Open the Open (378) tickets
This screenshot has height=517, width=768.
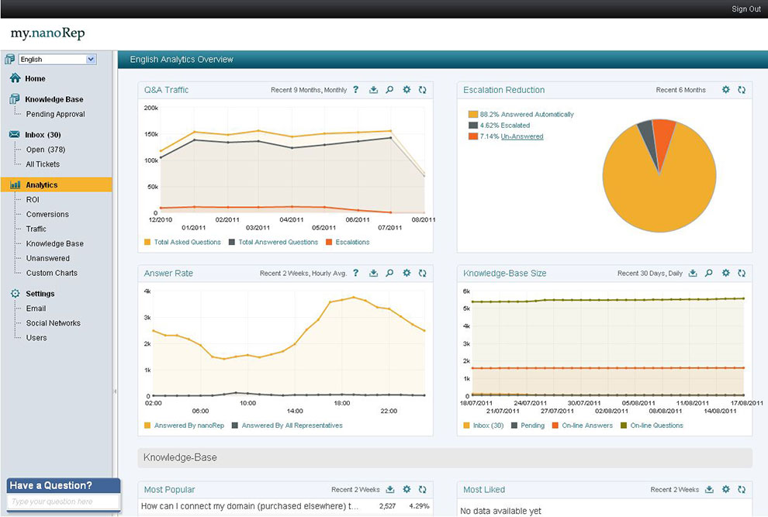[46, 150]
